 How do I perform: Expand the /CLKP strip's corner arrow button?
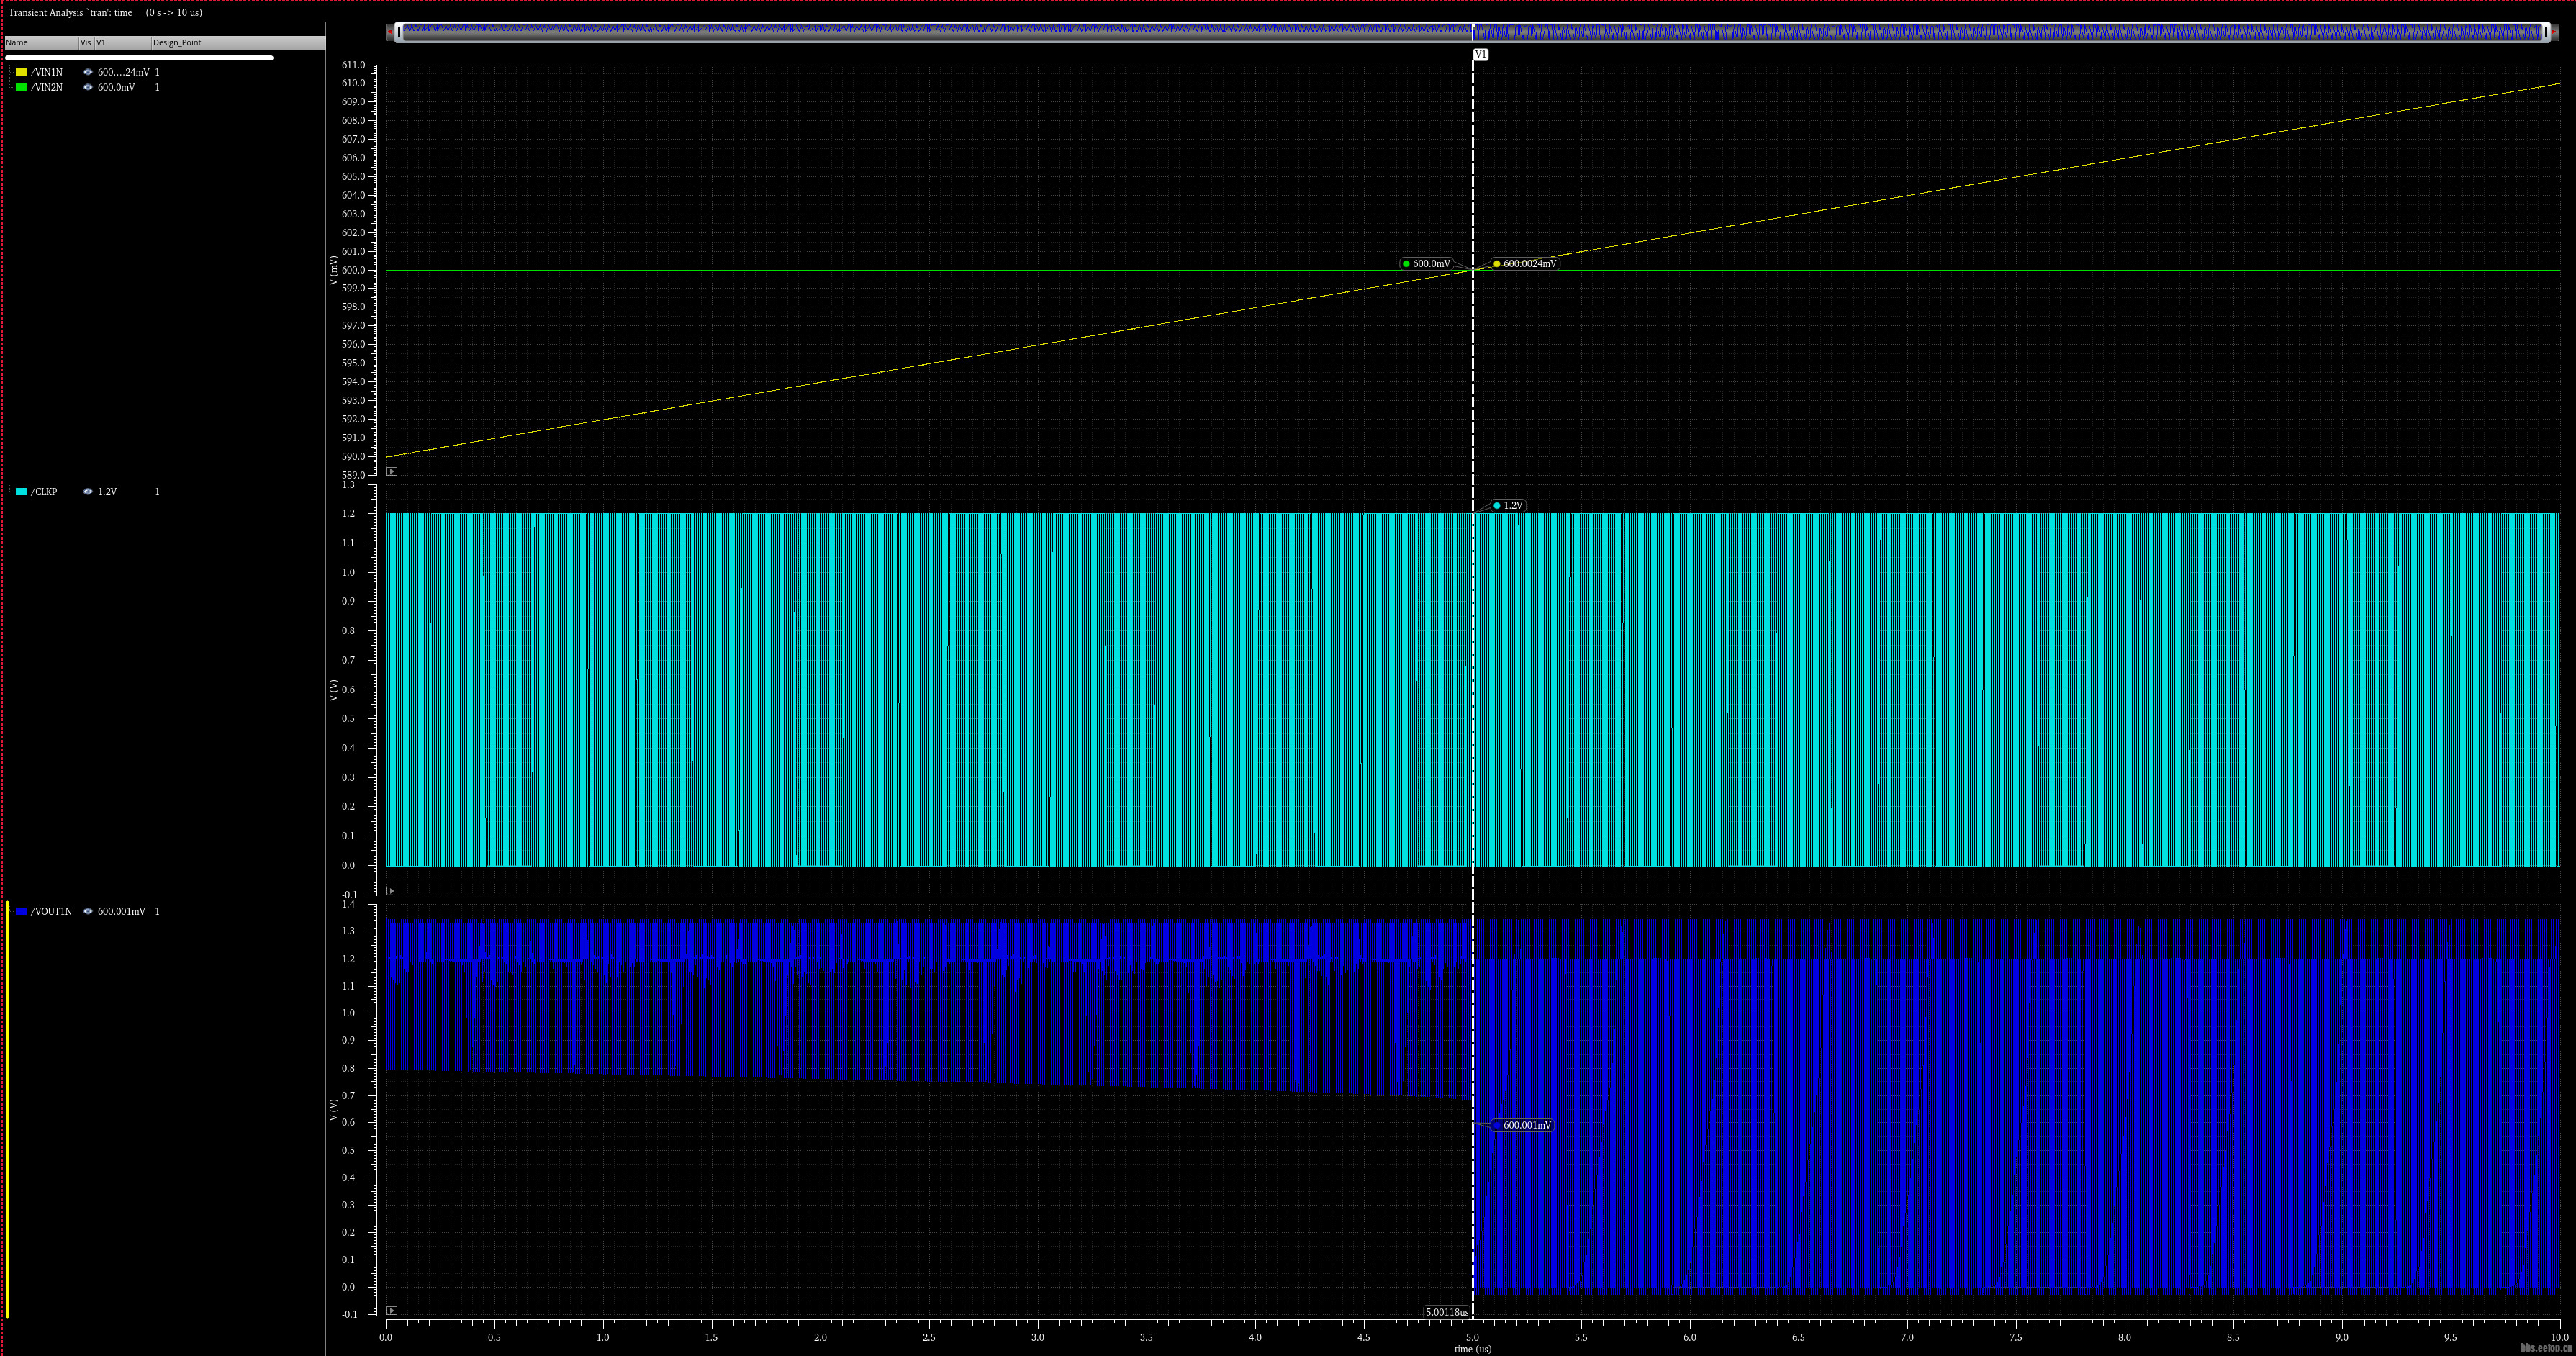392,891
